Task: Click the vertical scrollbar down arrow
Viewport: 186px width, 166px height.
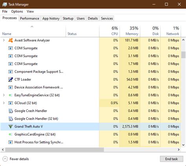Action: 183,145
